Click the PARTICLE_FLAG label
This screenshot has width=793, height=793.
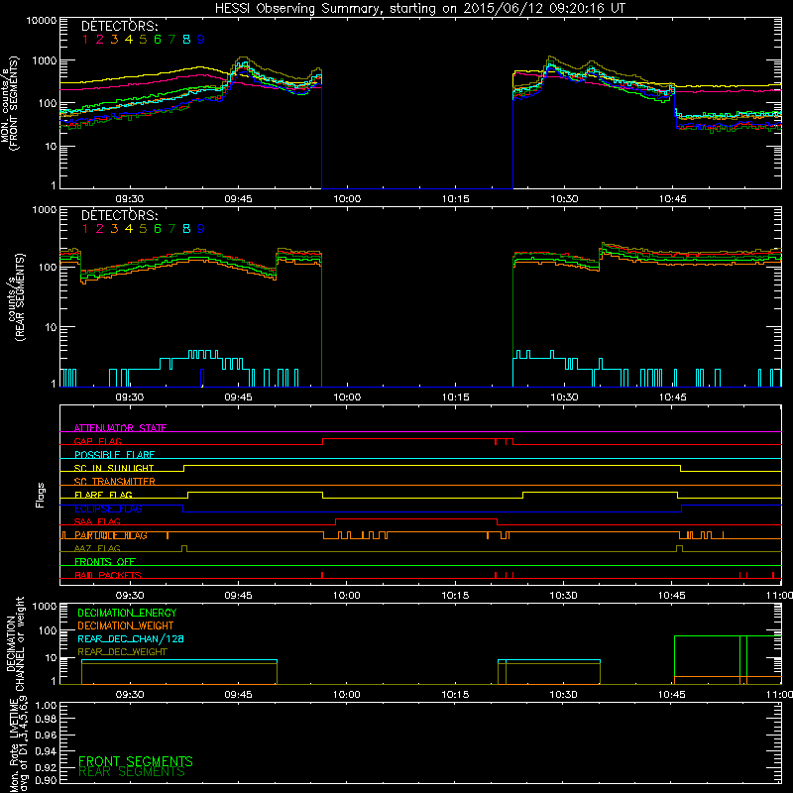coord(111,535)
